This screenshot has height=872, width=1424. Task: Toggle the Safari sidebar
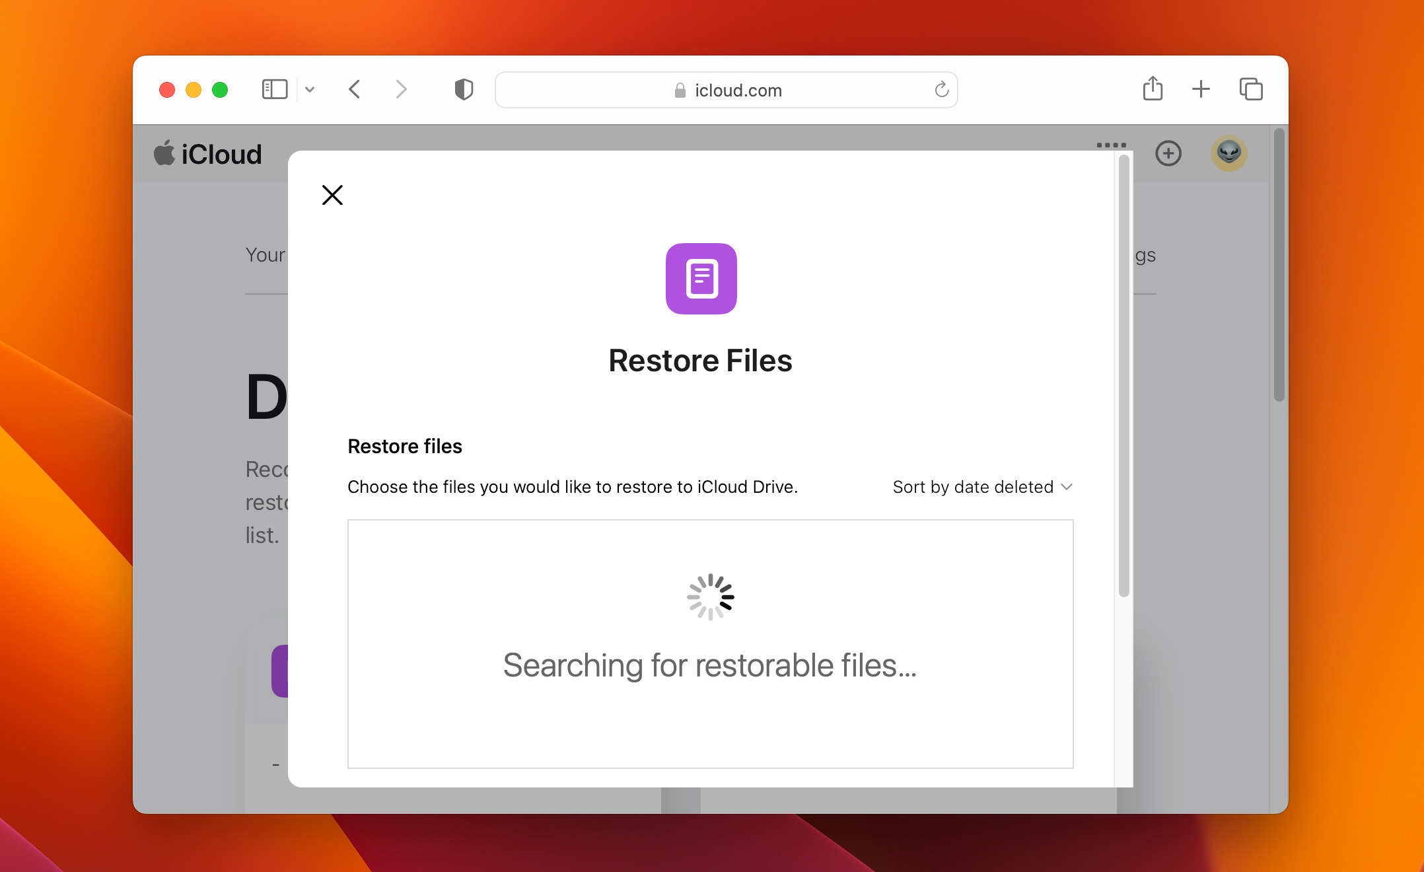[275, 89]
